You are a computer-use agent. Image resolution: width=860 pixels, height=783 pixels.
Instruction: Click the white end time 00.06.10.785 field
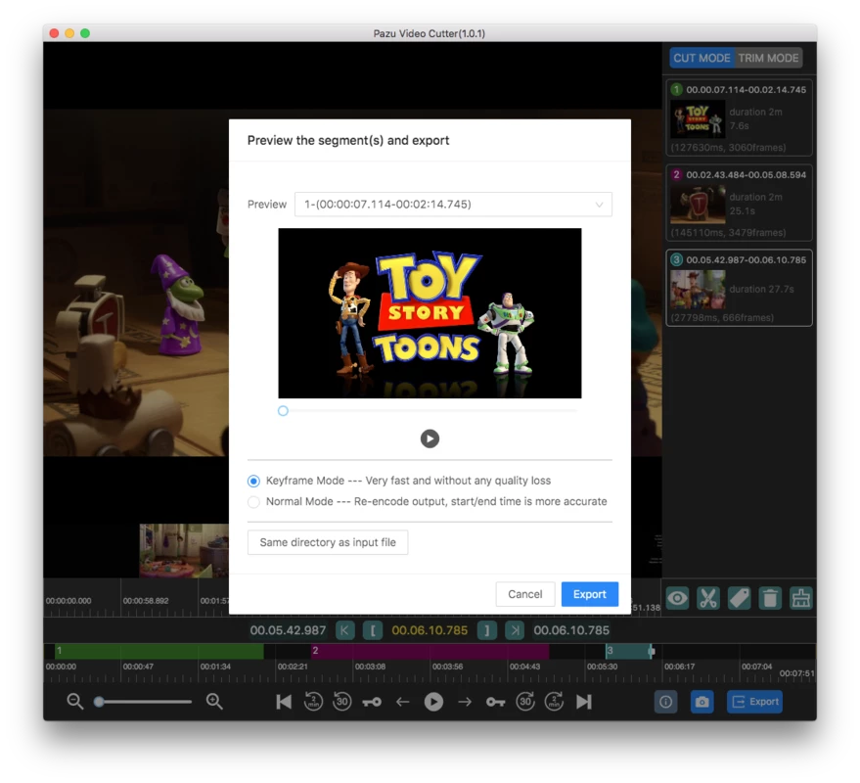click(x=571, y=630)
